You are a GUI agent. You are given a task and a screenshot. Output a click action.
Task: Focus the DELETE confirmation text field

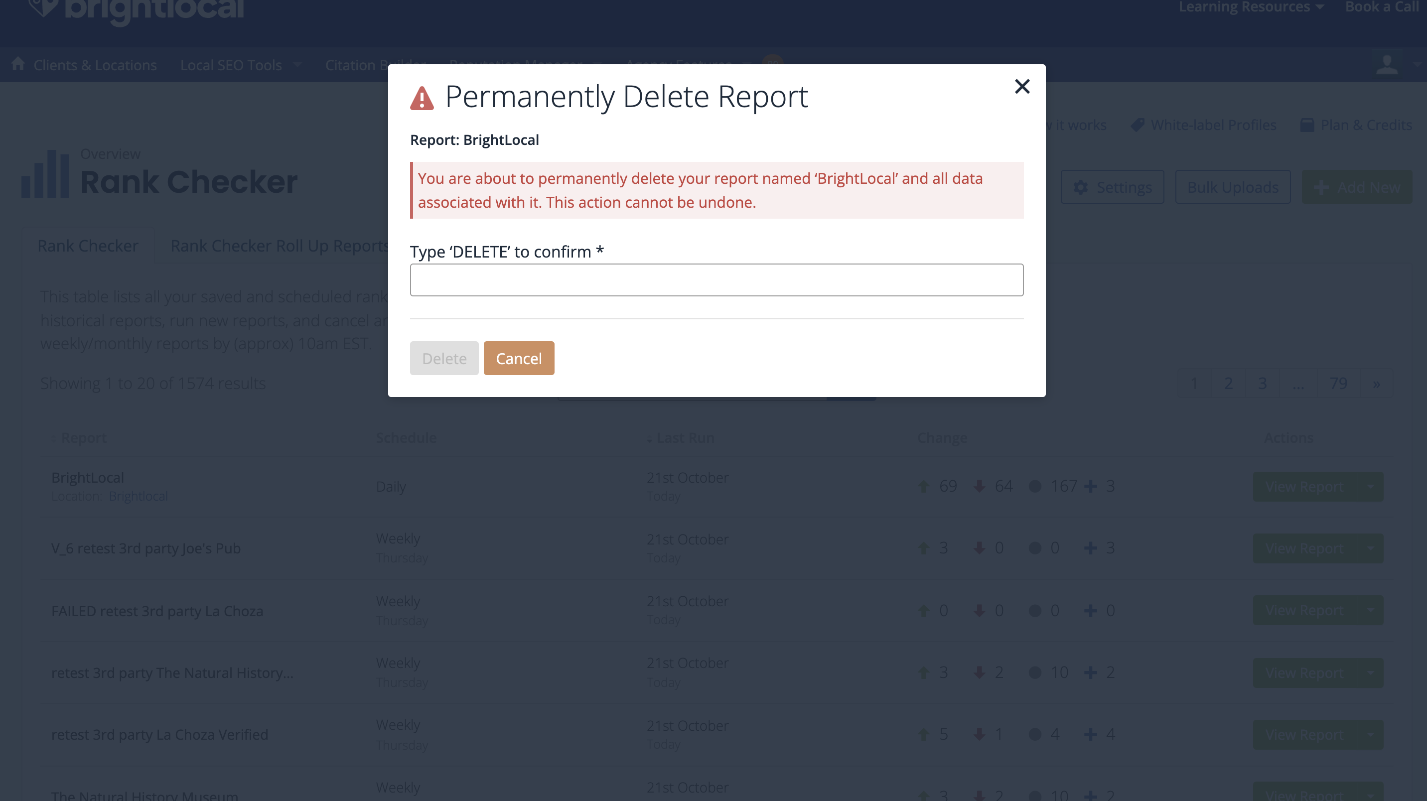[x=715, y=280]
